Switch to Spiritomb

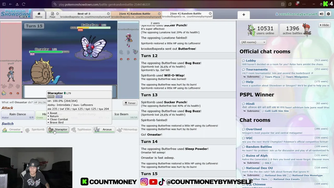[x=35, y=130]
